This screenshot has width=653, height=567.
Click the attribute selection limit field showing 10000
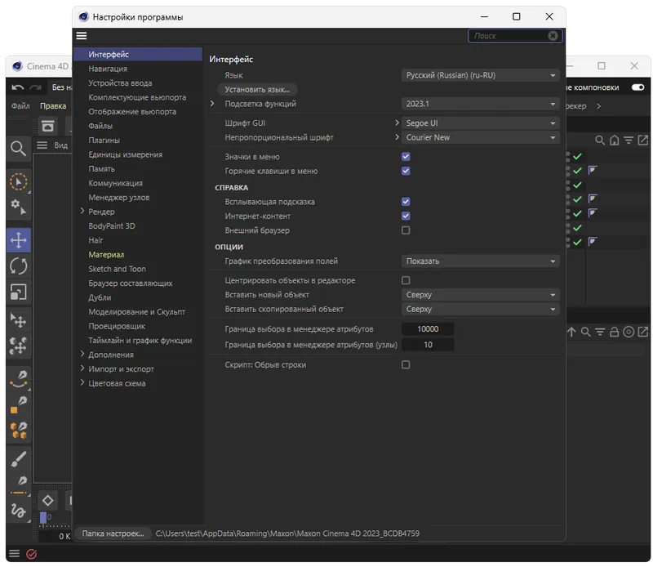pos(428,329)
